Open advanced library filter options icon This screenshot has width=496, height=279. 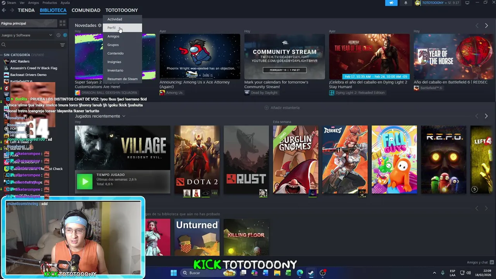(x=62, y=45)
